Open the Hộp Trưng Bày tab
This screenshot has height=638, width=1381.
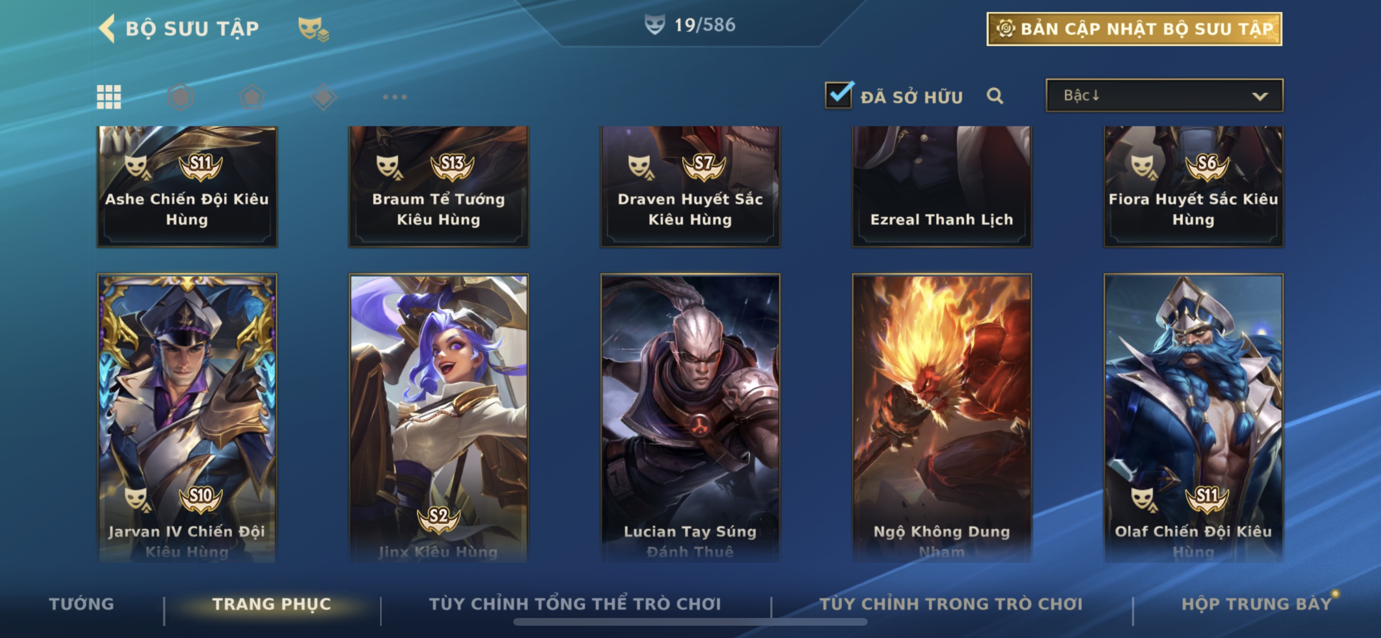coord(1257,604)
